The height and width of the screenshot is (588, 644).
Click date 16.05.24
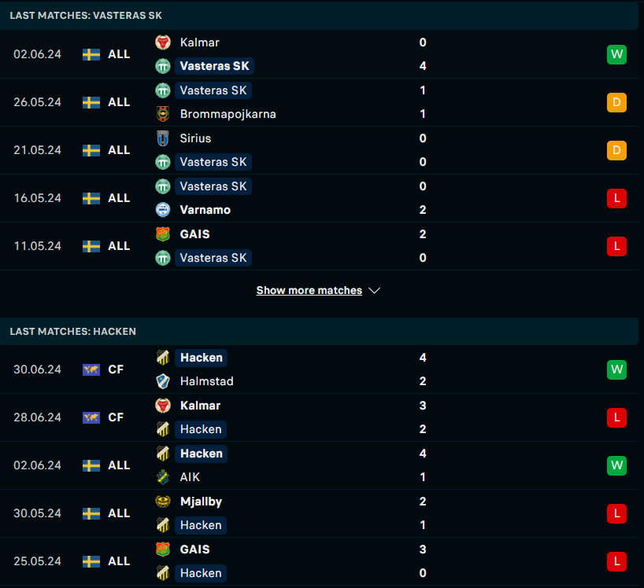click(37, 198)
